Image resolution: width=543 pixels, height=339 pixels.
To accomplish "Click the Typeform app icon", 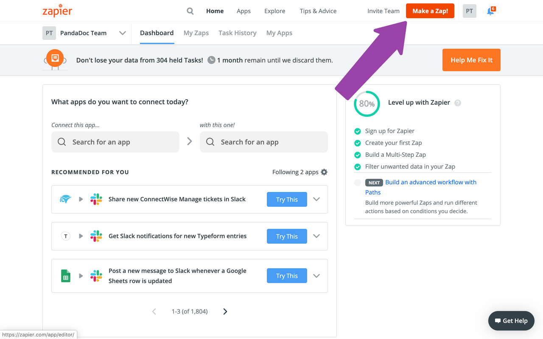I will [x=65, y=236].
